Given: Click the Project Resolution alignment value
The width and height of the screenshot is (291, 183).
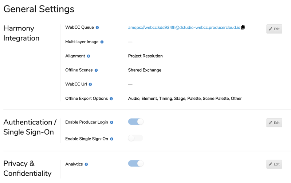Looking at the screenshot, I should click(145, 56).
